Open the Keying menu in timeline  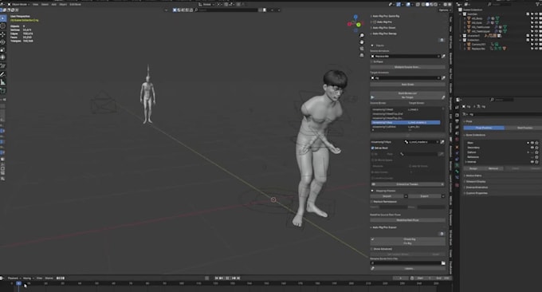[x=28, y=278]
